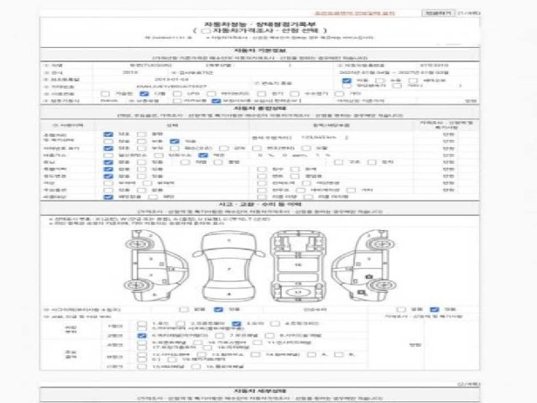Check the 무채색 color checkbox

click(x=108, y=183)
